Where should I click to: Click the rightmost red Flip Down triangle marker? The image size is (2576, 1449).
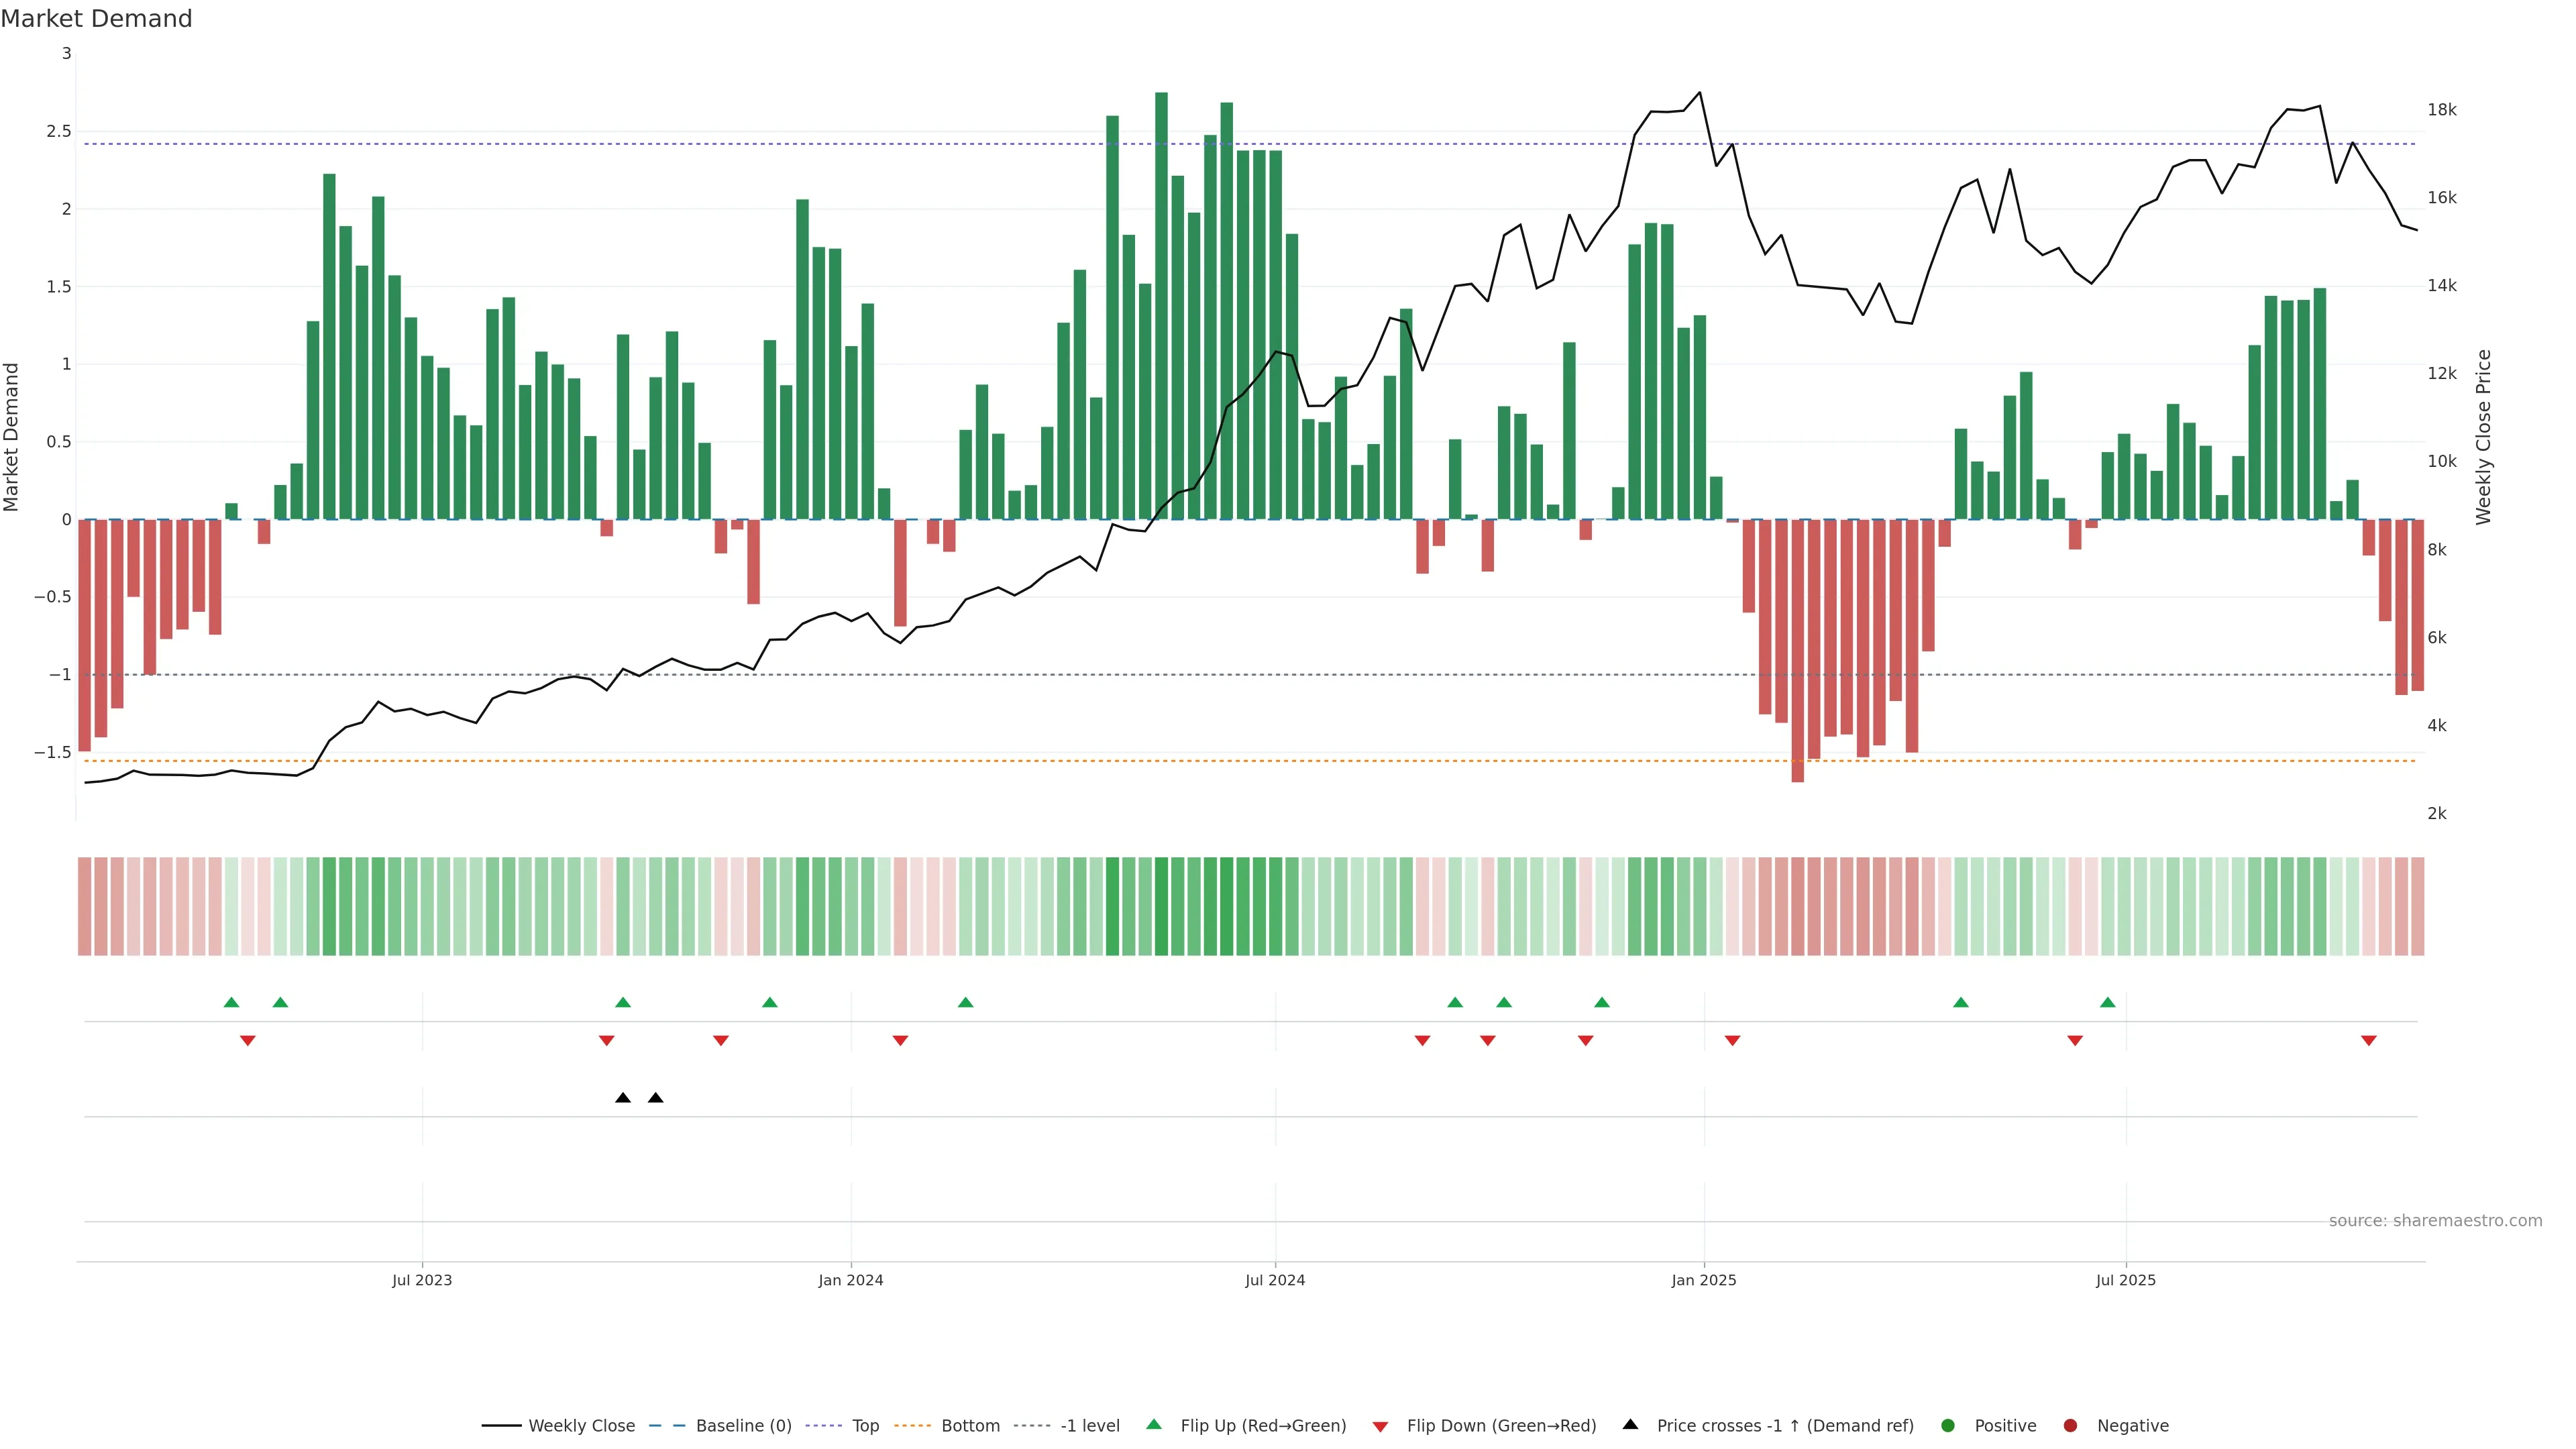[2368, 1041]
